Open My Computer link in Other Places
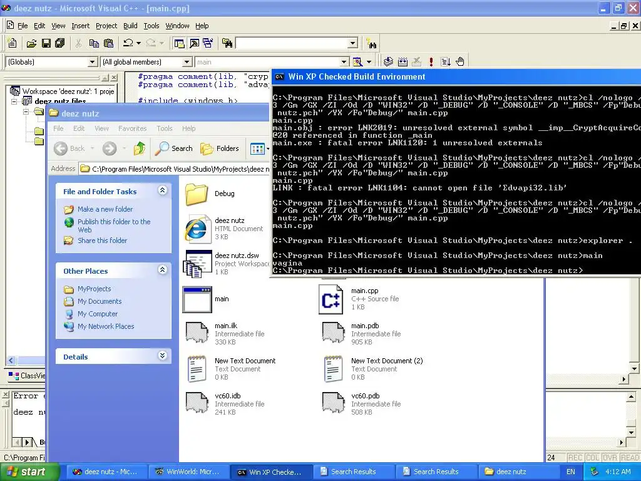 (97, 314)
